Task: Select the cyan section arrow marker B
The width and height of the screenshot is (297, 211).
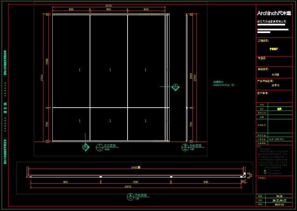Action: (x=85, y=146)
